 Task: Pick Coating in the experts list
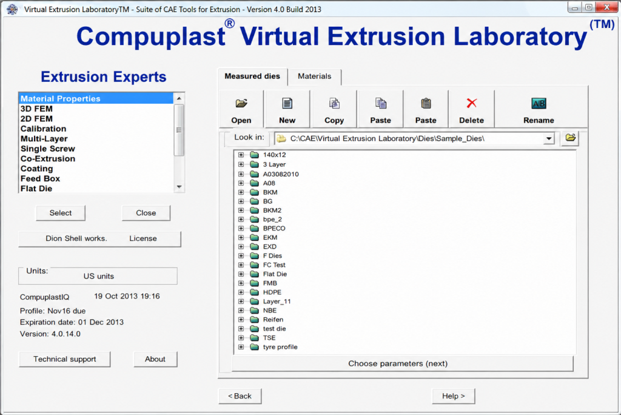pyautogui.click(x=96, y=169)
